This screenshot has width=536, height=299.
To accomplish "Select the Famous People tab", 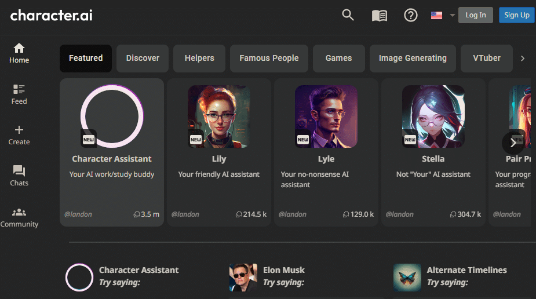I will click(269, 59).
